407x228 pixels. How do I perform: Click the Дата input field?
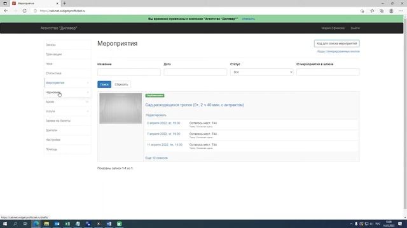click(x=195, y=72)
